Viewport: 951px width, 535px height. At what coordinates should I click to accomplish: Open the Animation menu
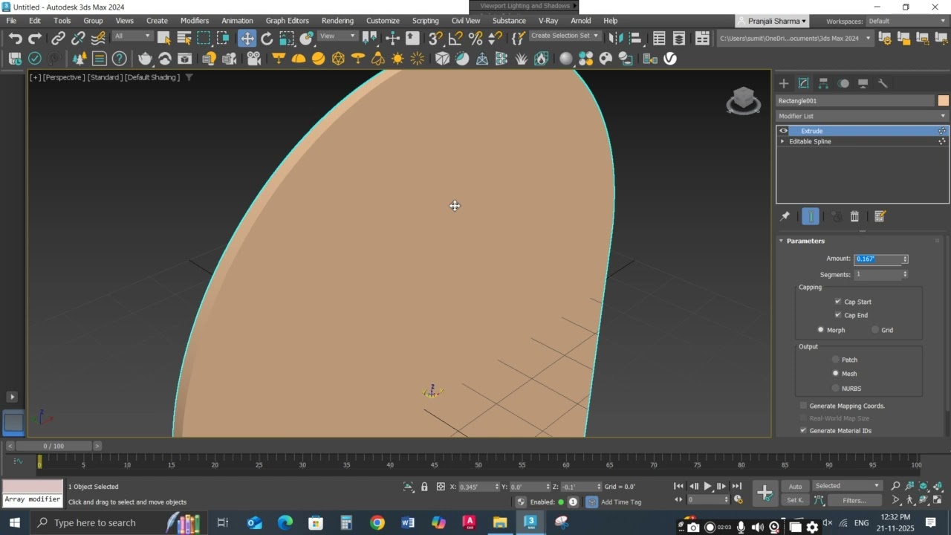pos(237,21)
